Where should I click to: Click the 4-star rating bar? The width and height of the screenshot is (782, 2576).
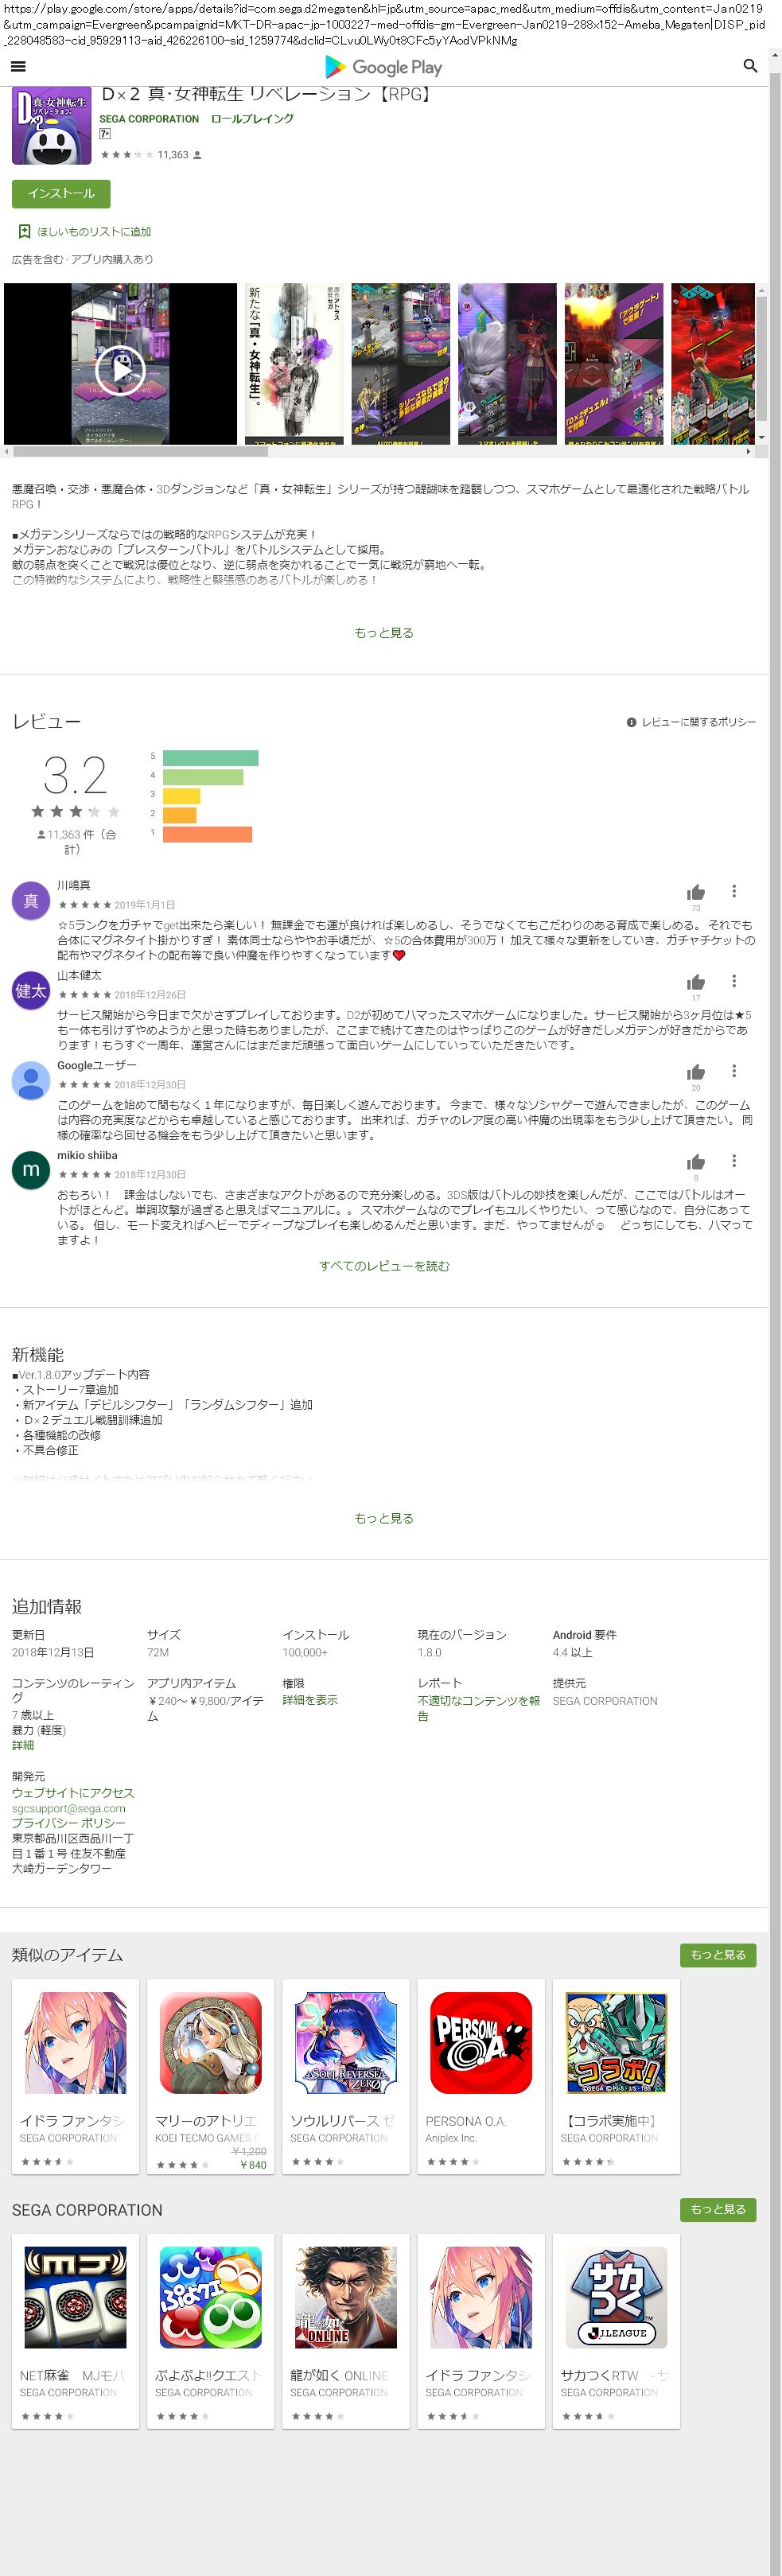pos(203,777)
